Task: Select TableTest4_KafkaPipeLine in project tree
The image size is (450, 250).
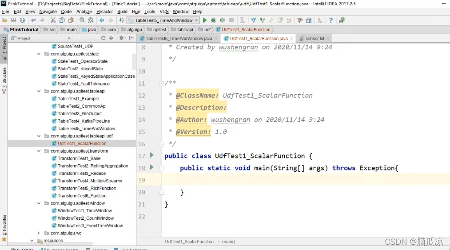Action: (x=84, y=121)
